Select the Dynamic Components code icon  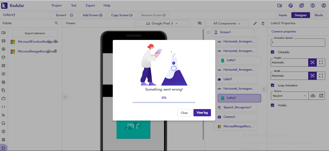coord(4,107)
